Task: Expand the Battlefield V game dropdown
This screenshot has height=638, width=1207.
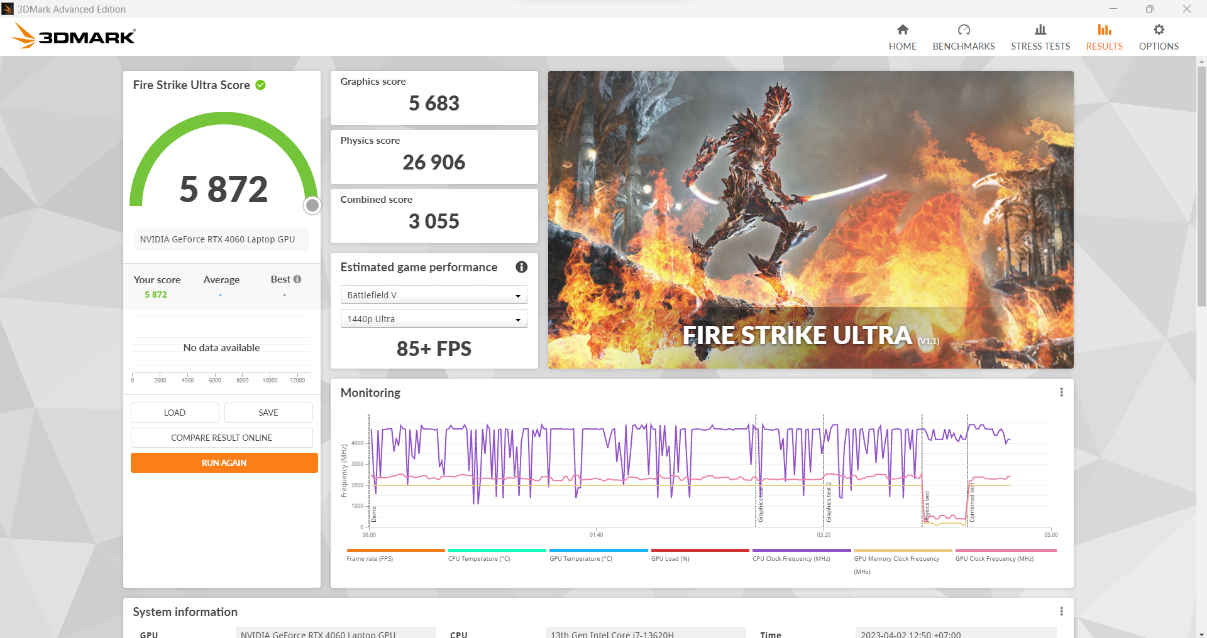Action: pyautogui.click(x=434, y=295)
